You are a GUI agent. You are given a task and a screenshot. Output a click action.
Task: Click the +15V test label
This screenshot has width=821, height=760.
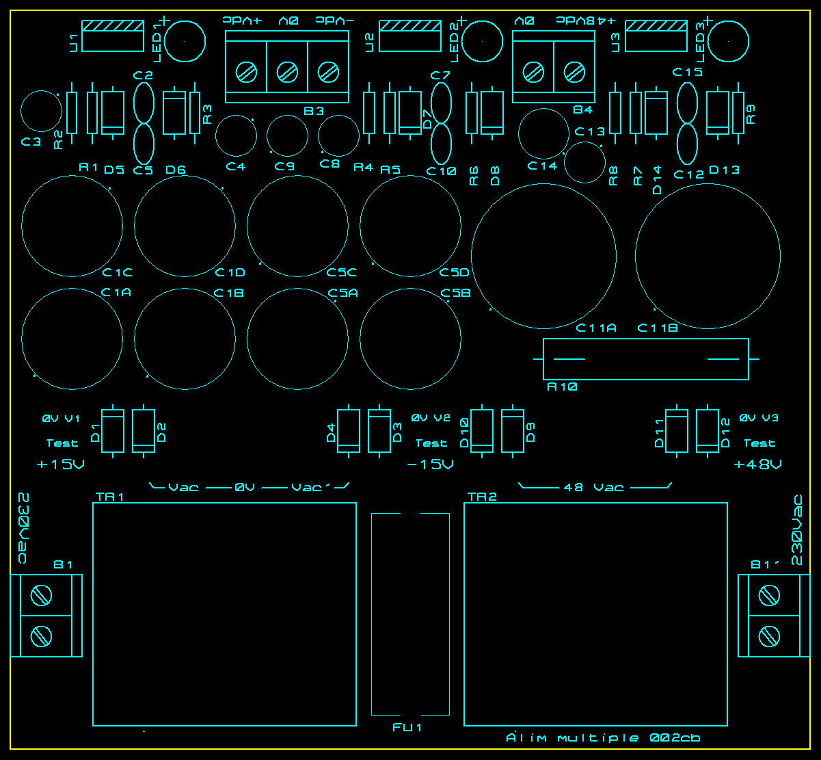tap(62, 465)
